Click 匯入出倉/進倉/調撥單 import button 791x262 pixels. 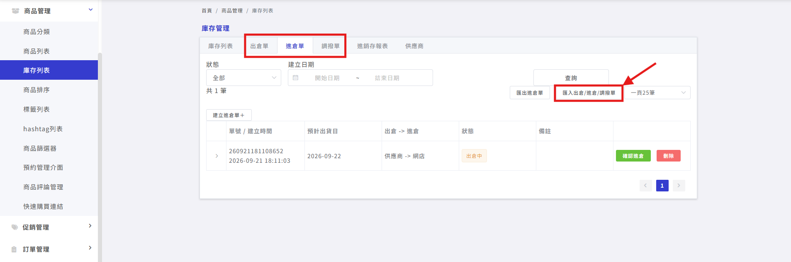[589, 93]
